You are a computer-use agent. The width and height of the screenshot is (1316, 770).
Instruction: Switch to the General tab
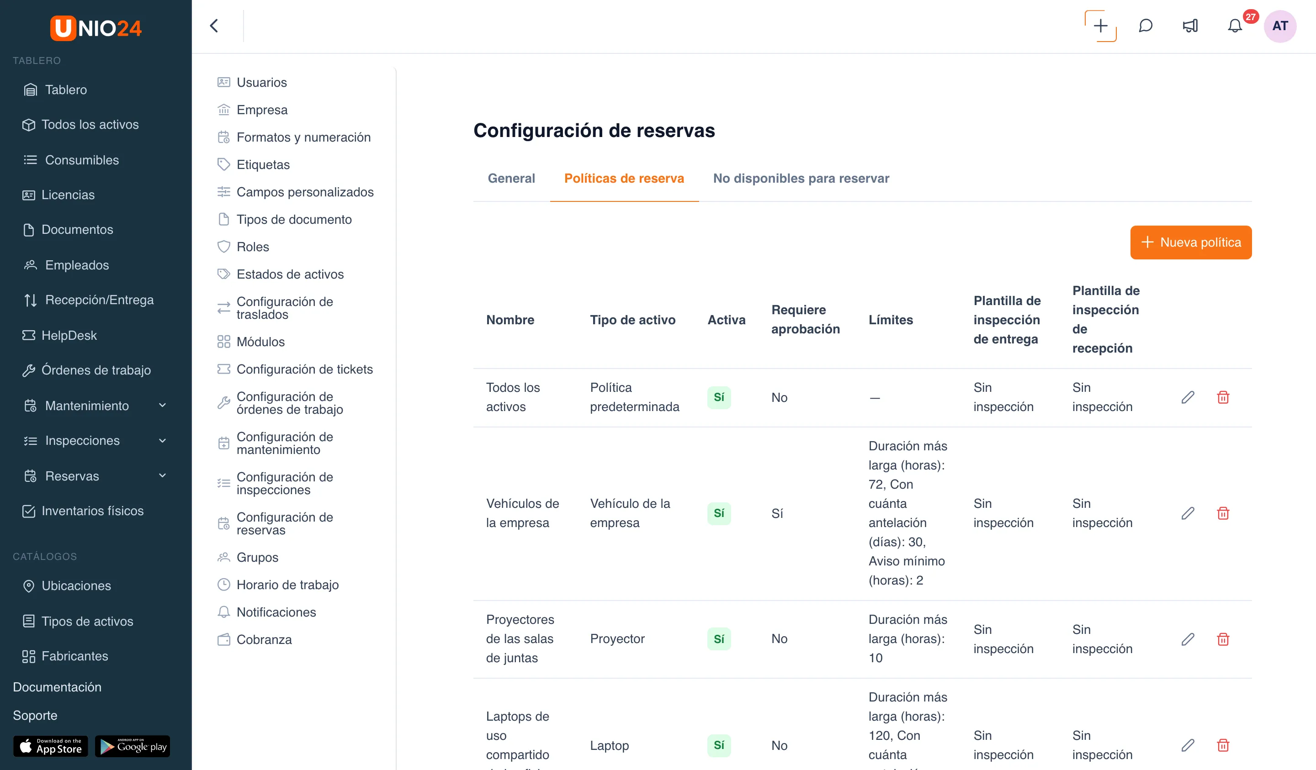click(x=511, y=179)
